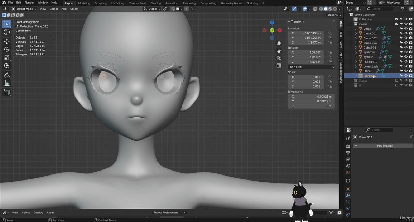Switch to the Sculpting workspace tab

pos(100,3)
